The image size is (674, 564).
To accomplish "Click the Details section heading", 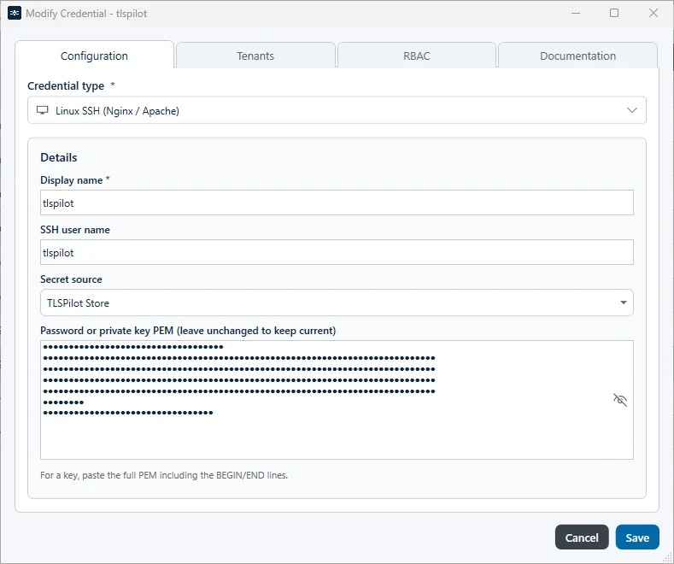I will [58, 158].
